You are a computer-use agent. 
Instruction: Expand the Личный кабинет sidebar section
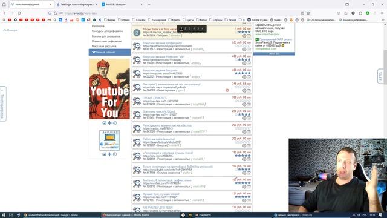(109, 52)
